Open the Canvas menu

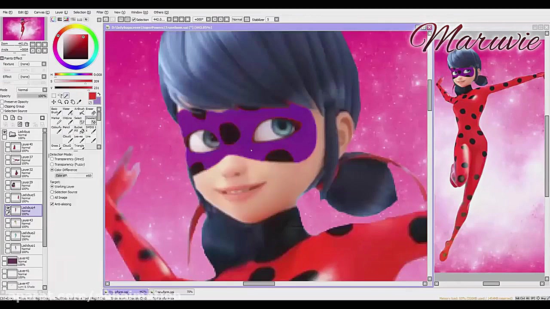tap(41, 12)
